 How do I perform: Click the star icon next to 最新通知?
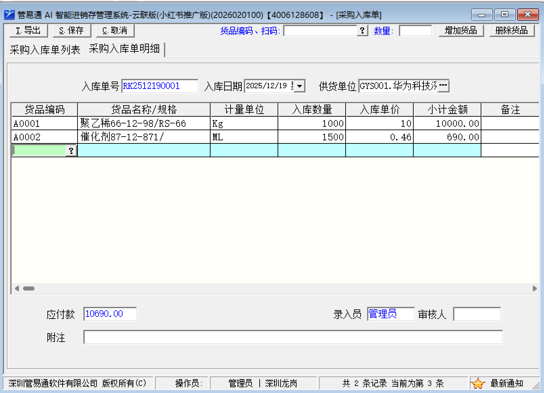(x=478, y=383)
